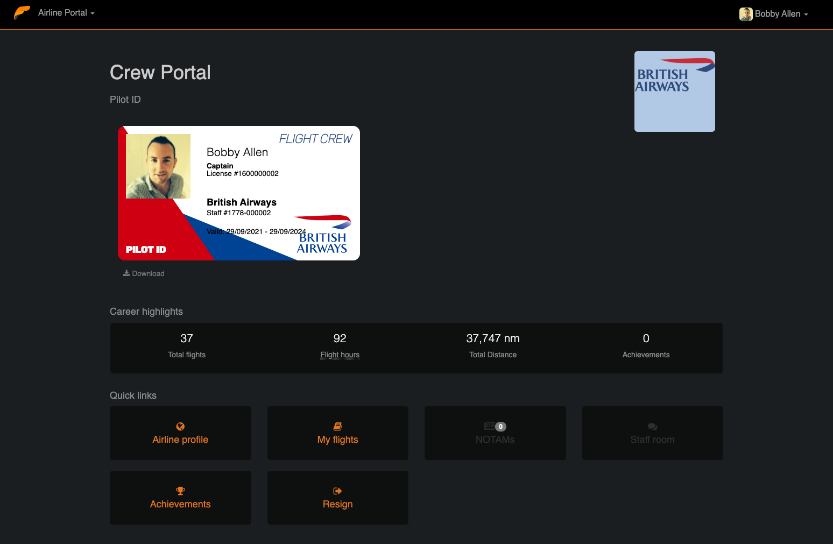Click the British Airways logo tile

pyautogui.click(x=675, y=91)
